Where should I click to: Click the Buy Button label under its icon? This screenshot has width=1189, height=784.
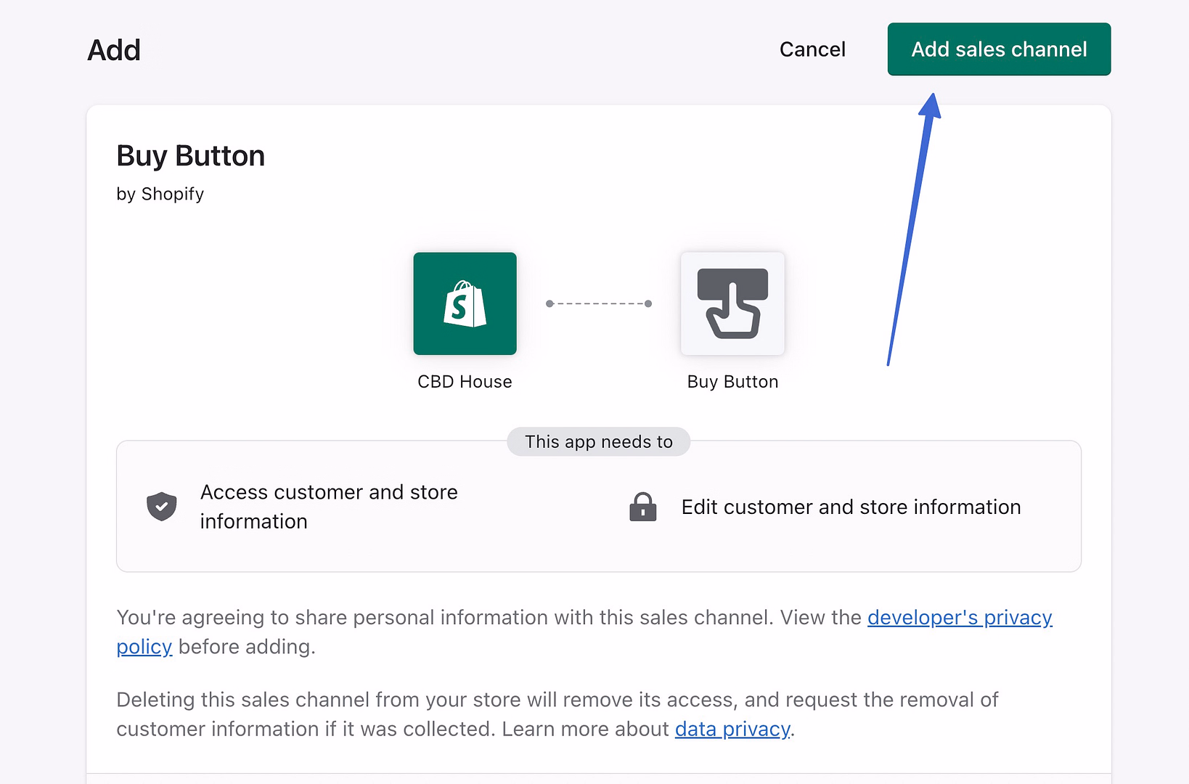click(x=732, y=380)
